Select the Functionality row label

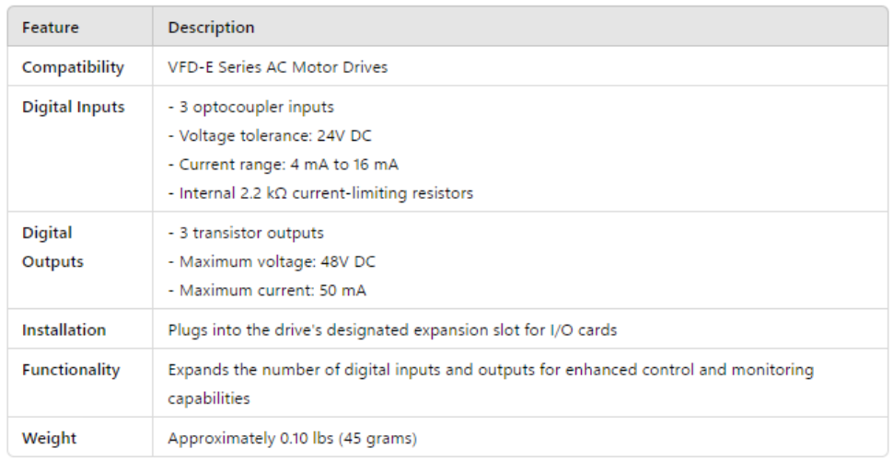click(71, 370)
